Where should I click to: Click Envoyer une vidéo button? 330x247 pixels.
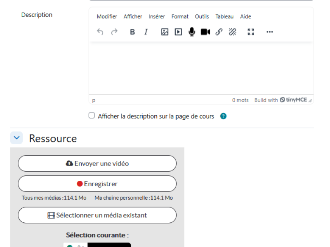point(97,163)
